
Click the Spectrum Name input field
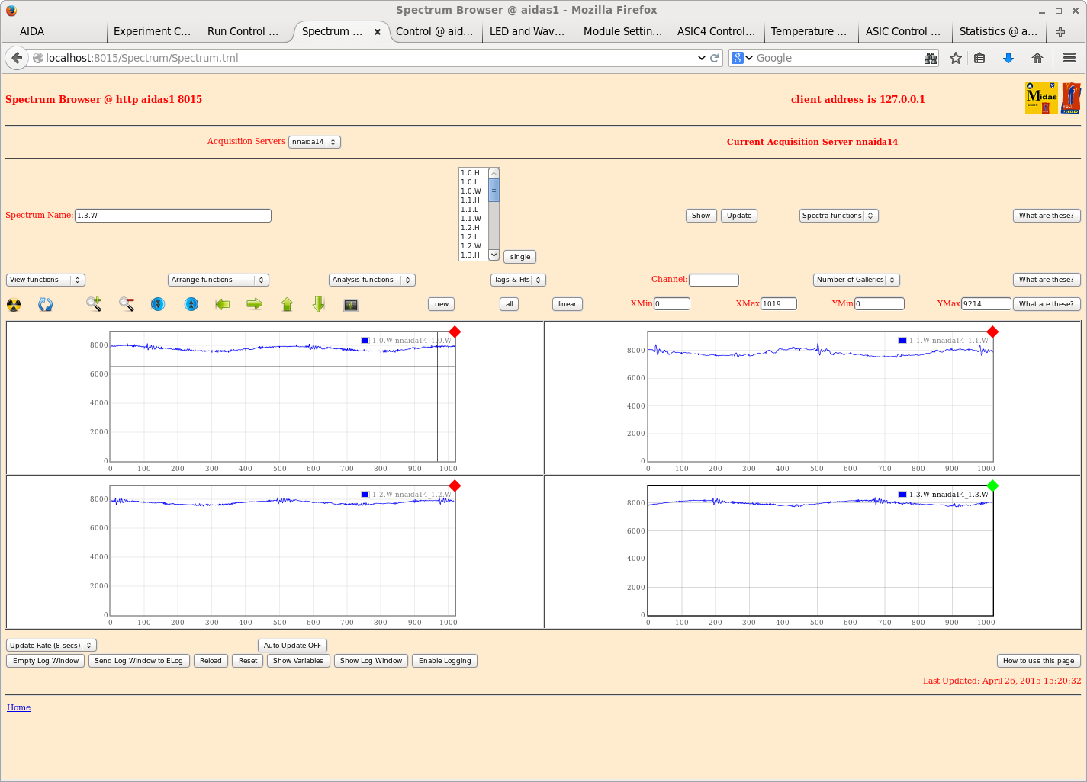pyautogui.click(x=173, y=216)
